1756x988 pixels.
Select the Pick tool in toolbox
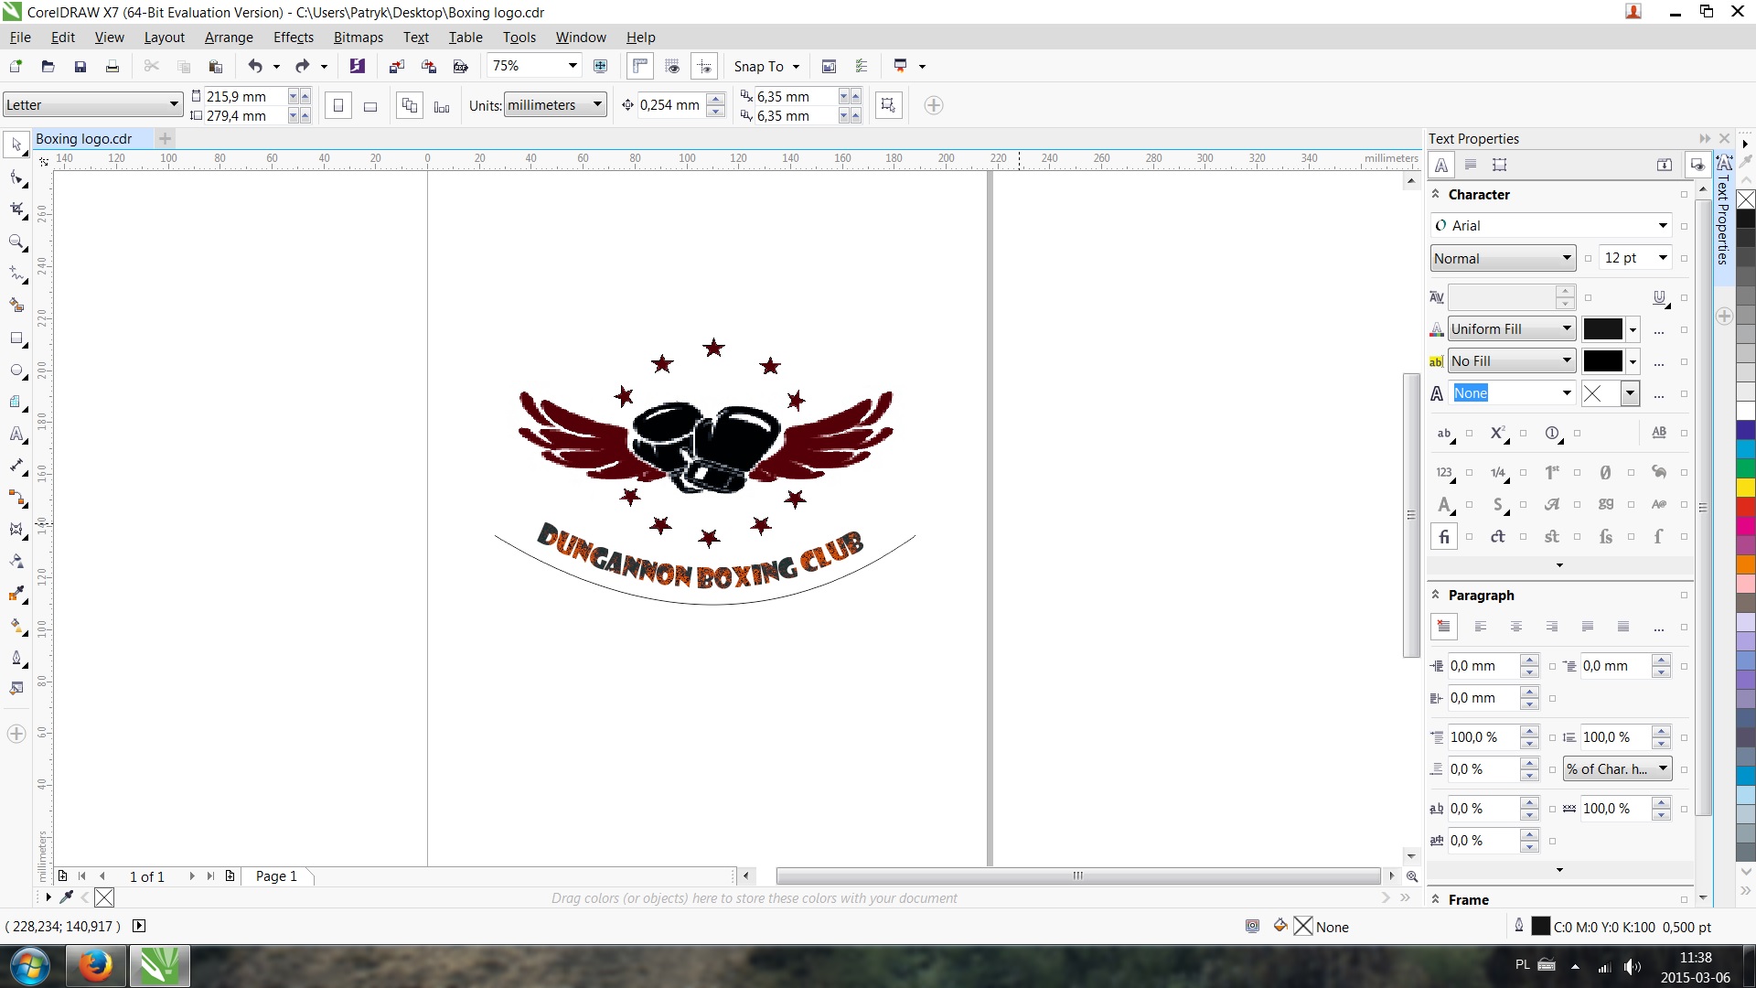[x=16, y=145]
